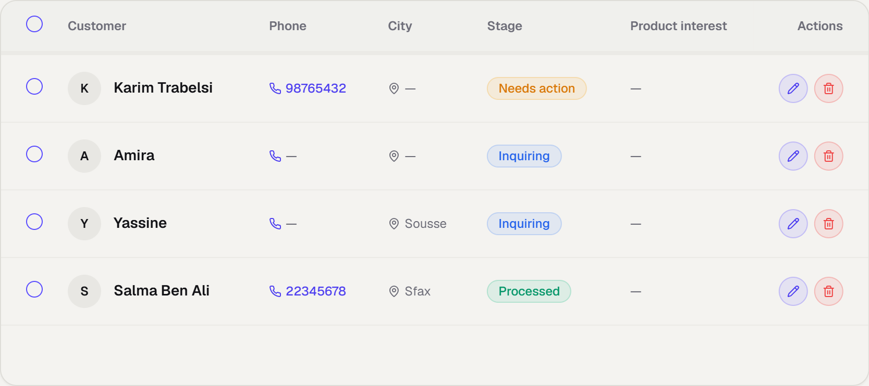Delete the Salma Ben Ali row
Screen dimensions: 869x386
828,291
